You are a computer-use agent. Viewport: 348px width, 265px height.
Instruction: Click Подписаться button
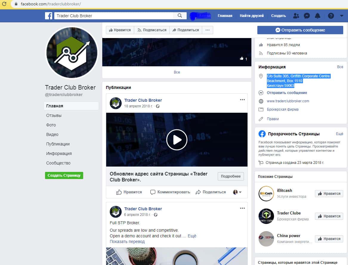[152, 30]
